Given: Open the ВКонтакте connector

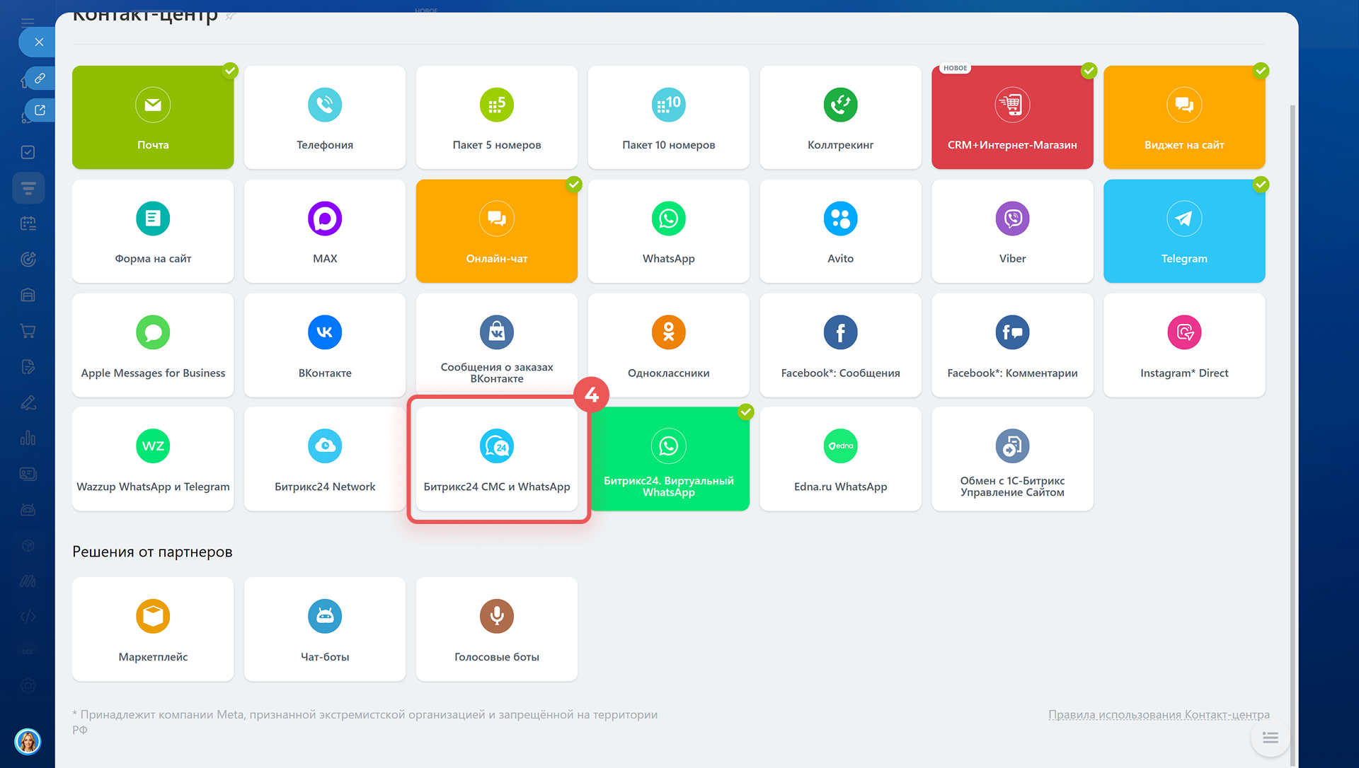Looking at the screenshot, I should click(x=325, y=345).
